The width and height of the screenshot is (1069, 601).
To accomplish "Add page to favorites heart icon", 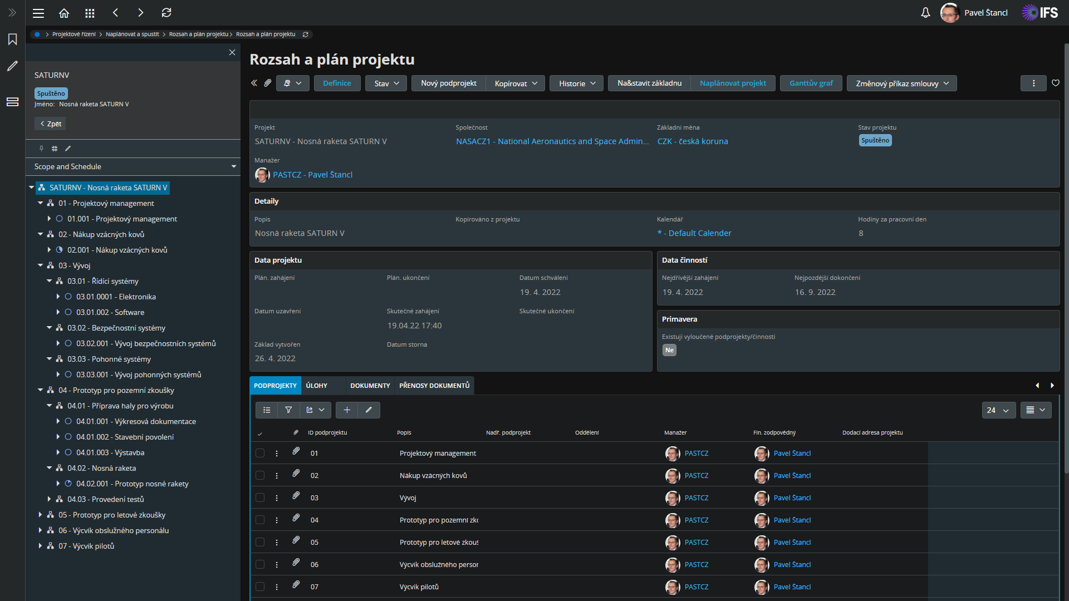I will (x=1056, y=83).
